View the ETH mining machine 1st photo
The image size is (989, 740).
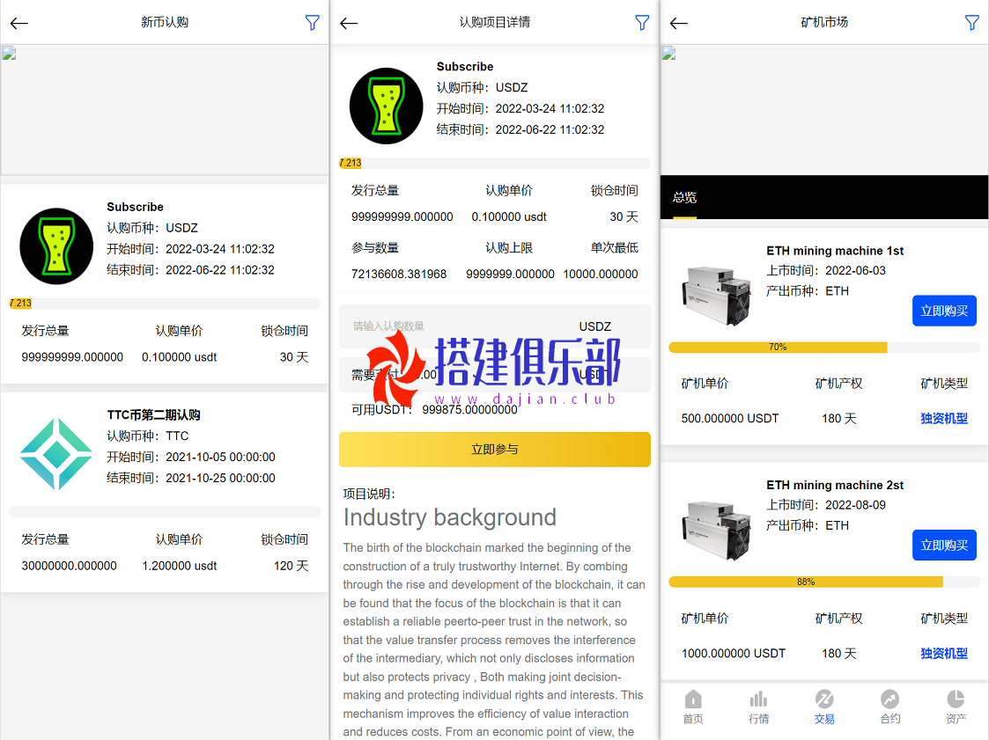pos(717,295)
